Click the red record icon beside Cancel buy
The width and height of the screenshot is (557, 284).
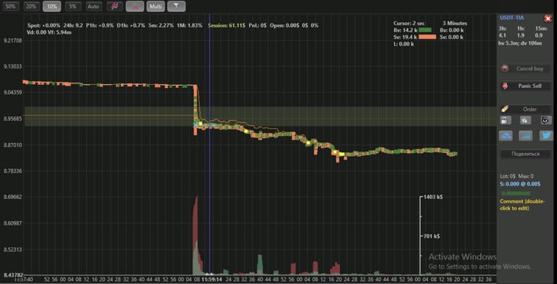tap(504, 69)
